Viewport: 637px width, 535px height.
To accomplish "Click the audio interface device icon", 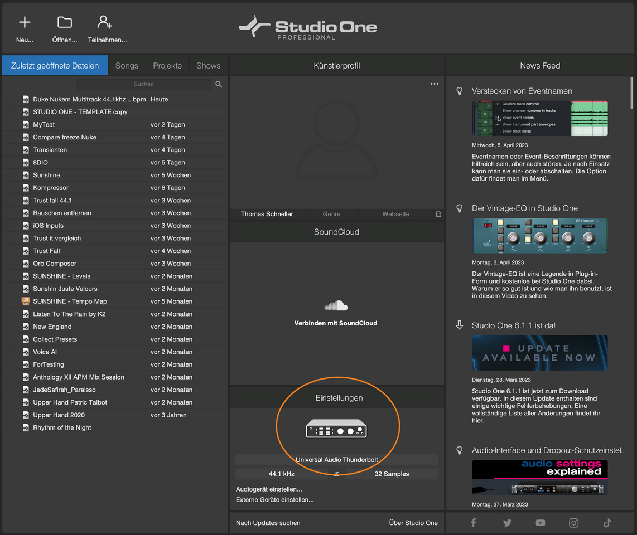I will (336, 428).
